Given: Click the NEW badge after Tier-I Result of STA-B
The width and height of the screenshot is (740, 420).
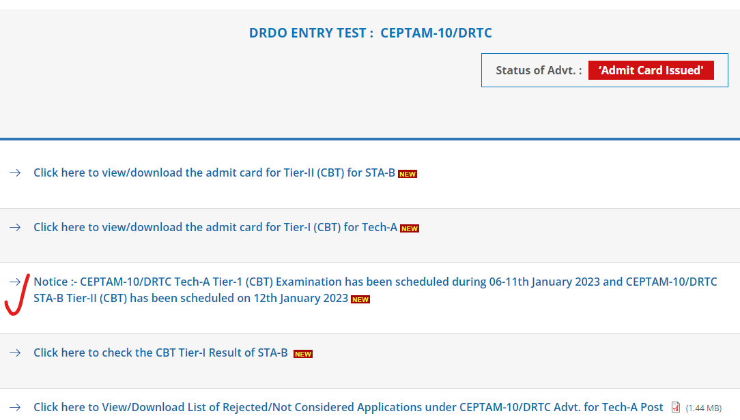Looking at the screenshot, I should [x=303, y=354].
